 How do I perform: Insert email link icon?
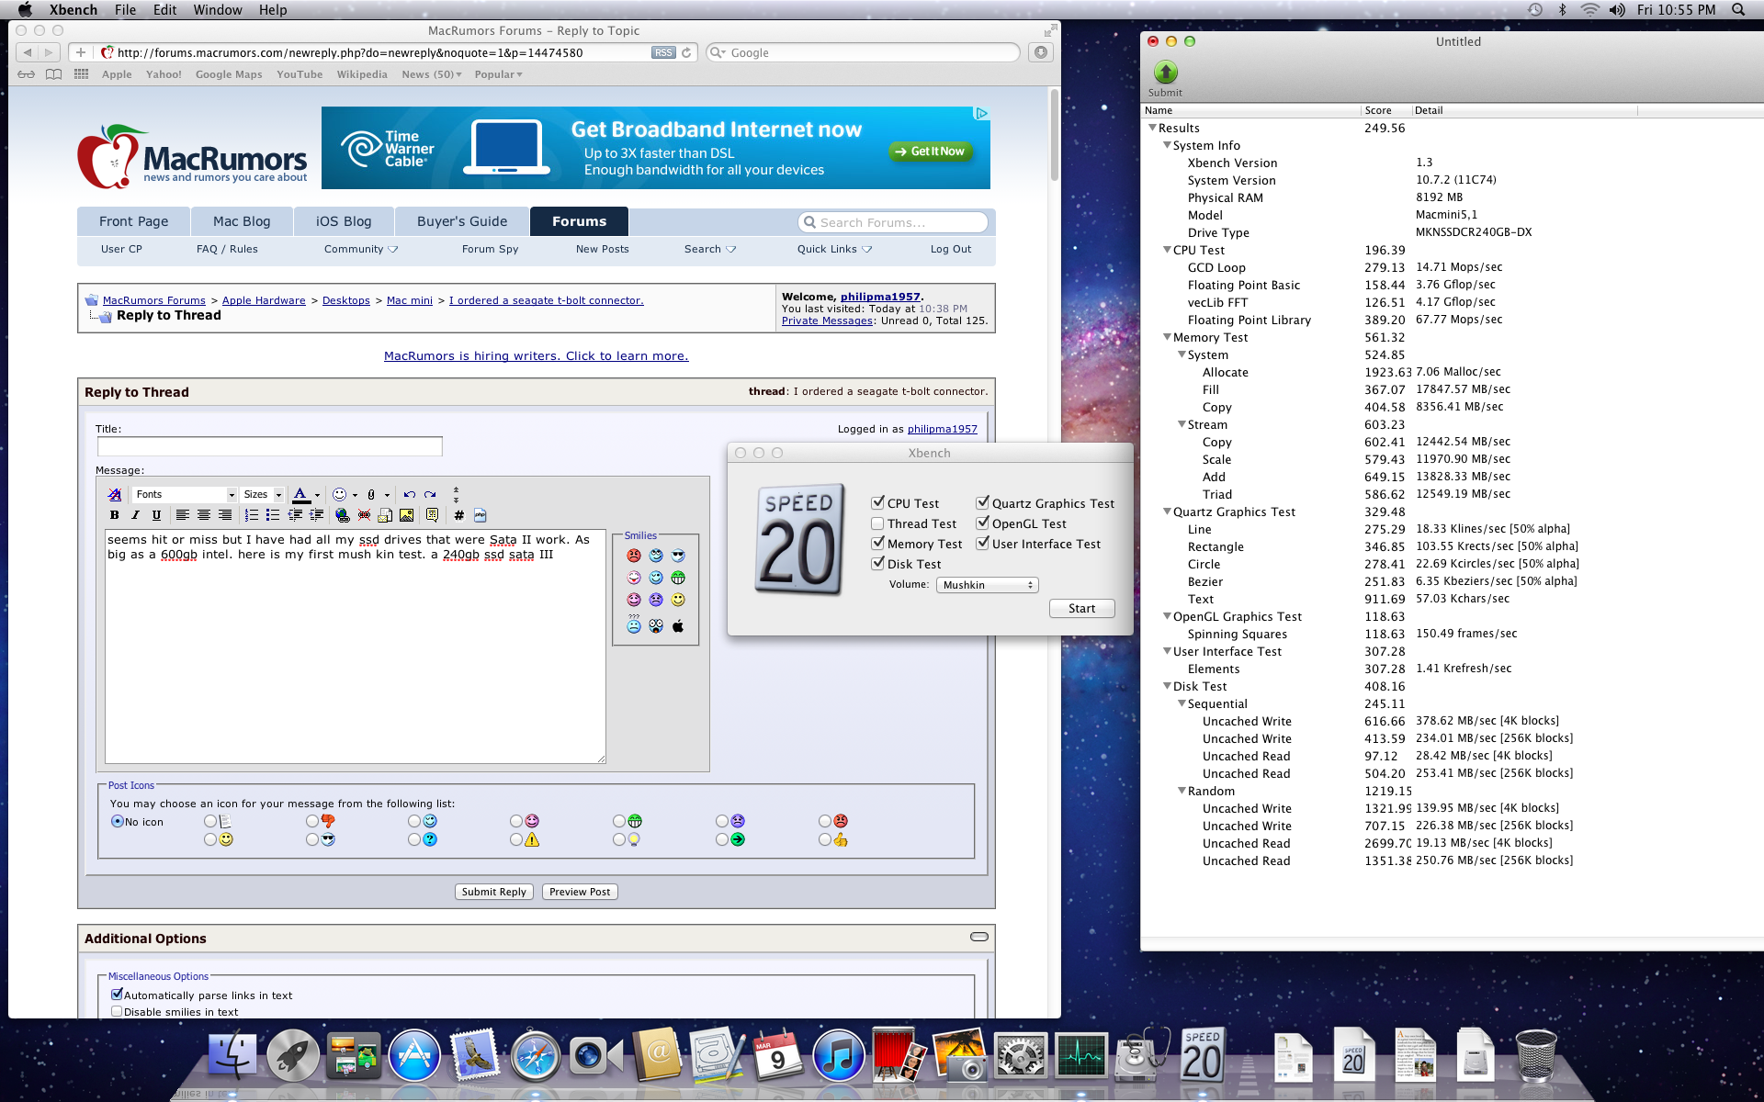(385, 515)
